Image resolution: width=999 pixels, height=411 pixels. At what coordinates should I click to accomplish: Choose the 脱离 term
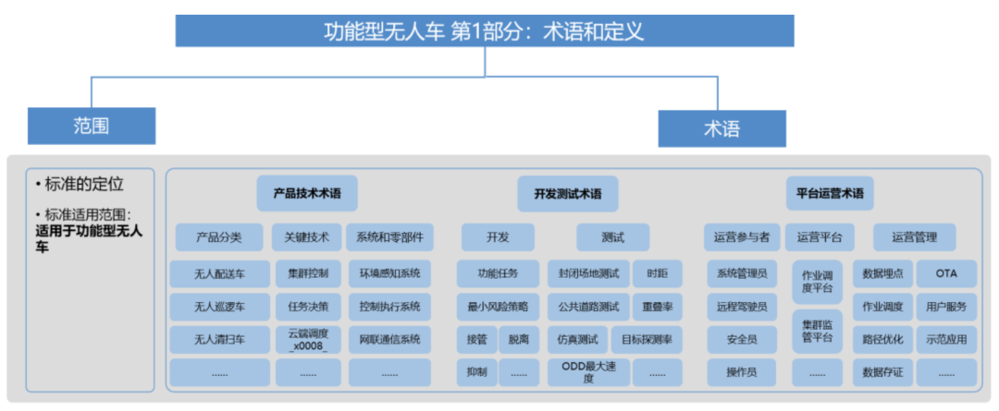coord(519,340)
